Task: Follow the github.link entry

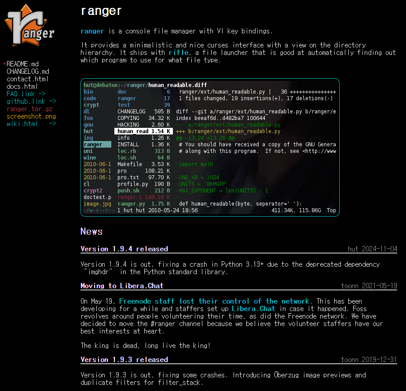Action: pos(31,101)
